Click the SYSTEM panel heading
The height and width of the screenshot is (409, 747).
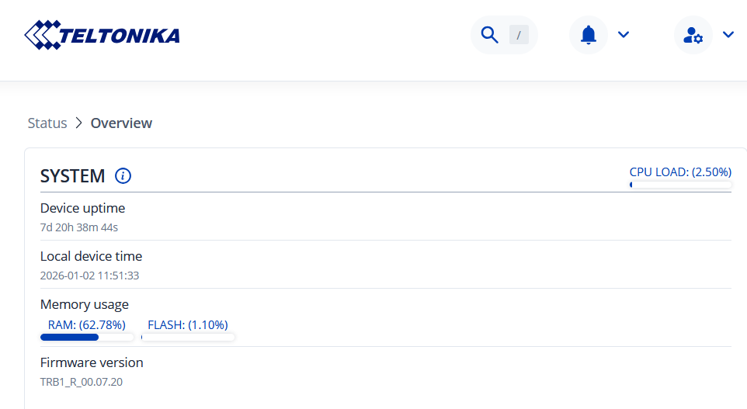coord(72,176)
